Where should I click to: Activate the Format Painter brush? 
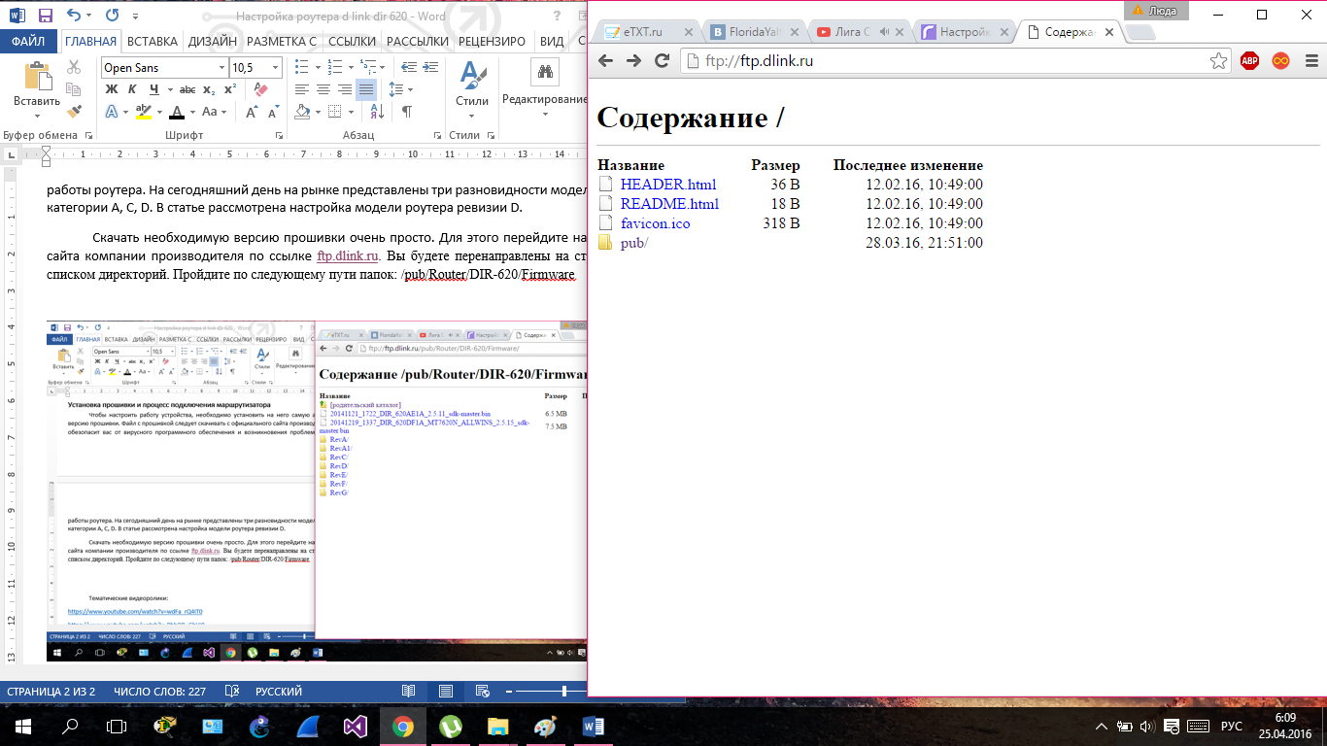[74, 112]
